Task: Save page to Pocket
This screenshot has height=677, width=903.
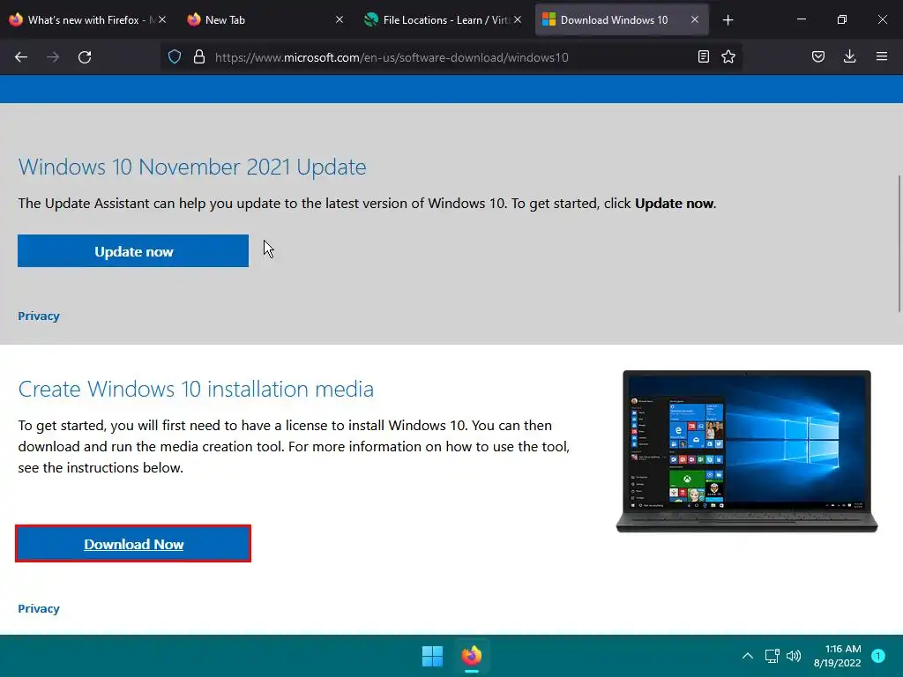Action: tap(818, 56)
